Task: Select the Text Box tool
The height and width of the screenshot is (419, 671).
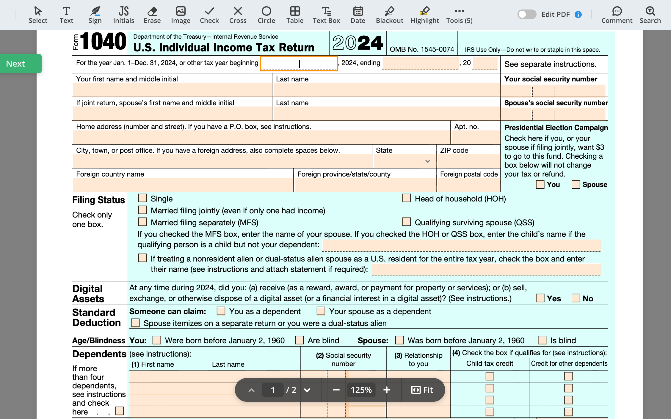Action: point(326,15)
